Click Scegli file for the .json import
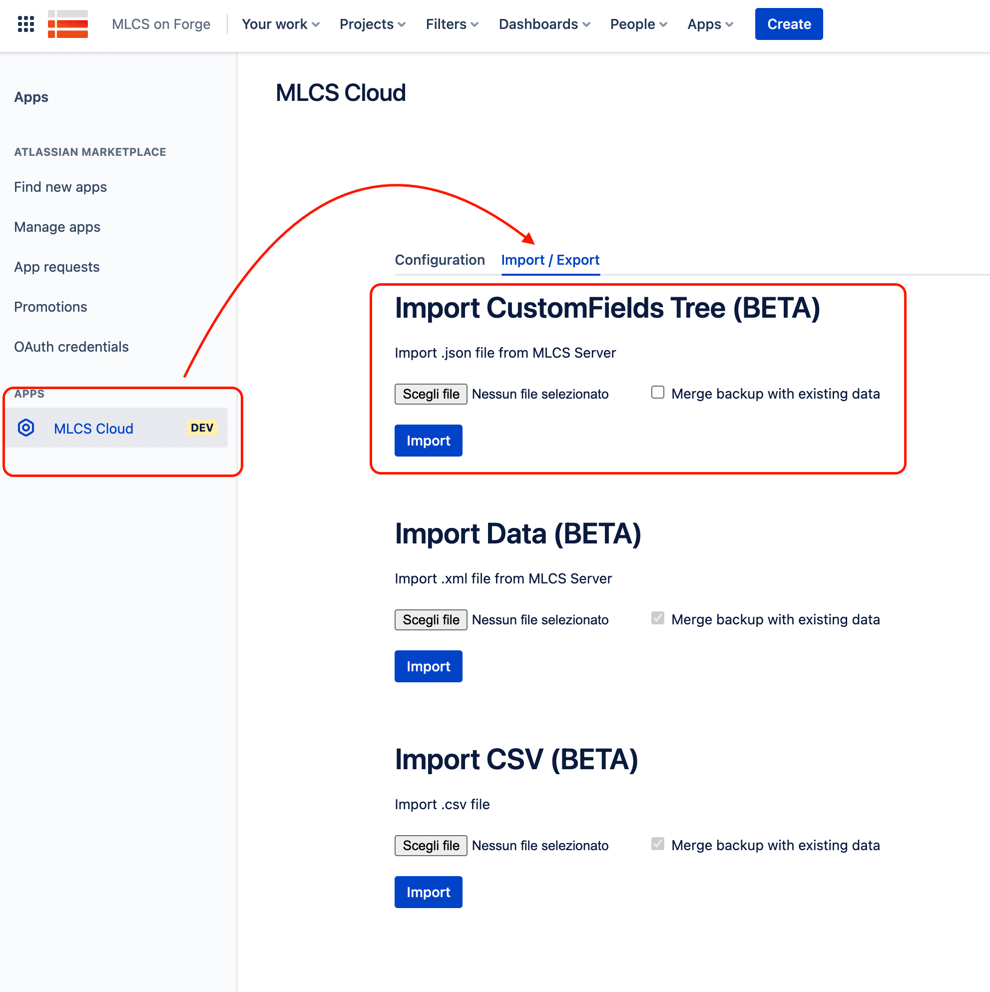This screenshot has width=990, height=992. (430, 394)
